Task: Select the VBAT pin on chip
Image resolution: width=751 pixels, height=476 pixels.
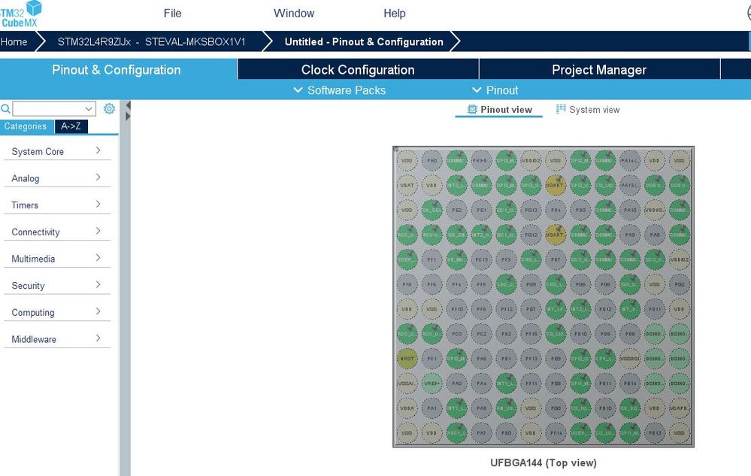Action: pyautogui.click(x=407, y=185)
